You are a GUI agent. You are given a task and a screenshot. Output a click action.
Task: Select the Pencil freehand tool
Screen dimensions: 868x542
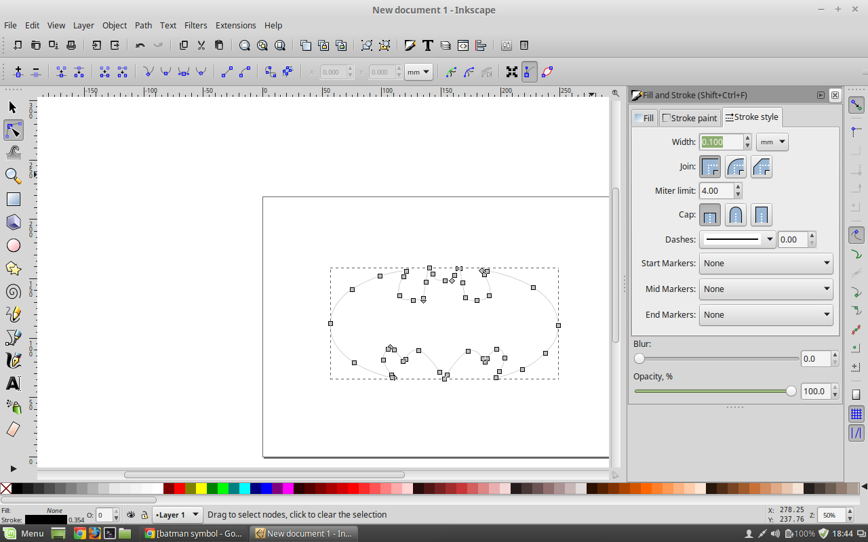[13, 314]
